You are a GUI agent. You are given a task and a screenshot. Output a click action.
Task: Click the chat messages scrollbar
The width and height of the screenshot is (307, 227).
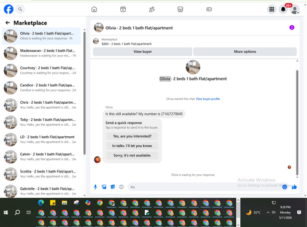(x=297, y=123)
